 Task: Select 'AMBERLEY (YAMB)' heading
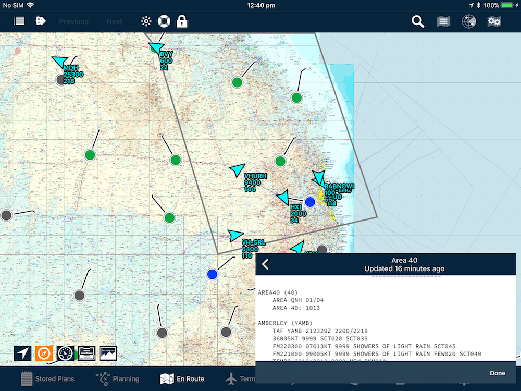(x=285, y=323)
